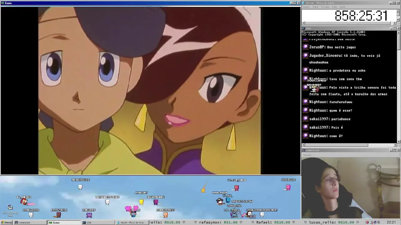Click the console icon in chat title bar
401x225 pixels.
[x=304, y=28]
